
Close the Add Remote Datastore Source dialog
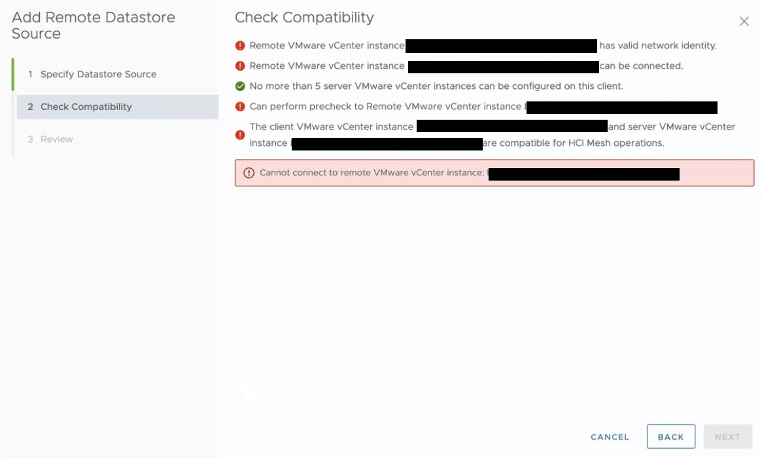(x=744, y=22)
